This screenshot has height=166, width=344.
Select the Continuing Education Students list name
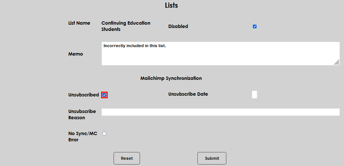coord(126,26)
